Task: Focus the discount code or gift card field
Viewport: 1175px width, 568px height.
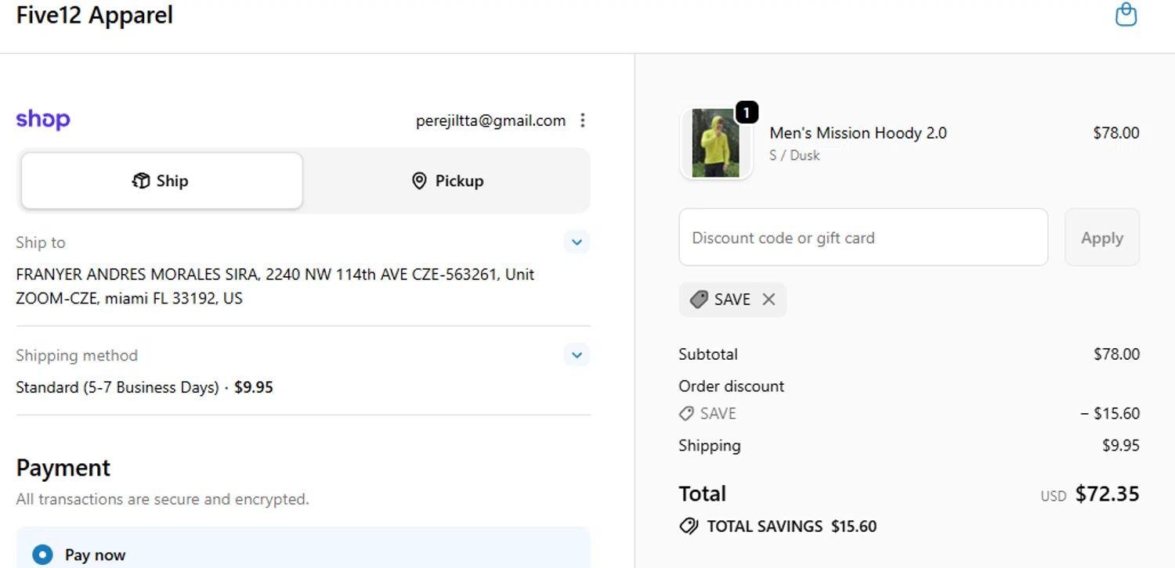Action: click(x=863, y=238)
